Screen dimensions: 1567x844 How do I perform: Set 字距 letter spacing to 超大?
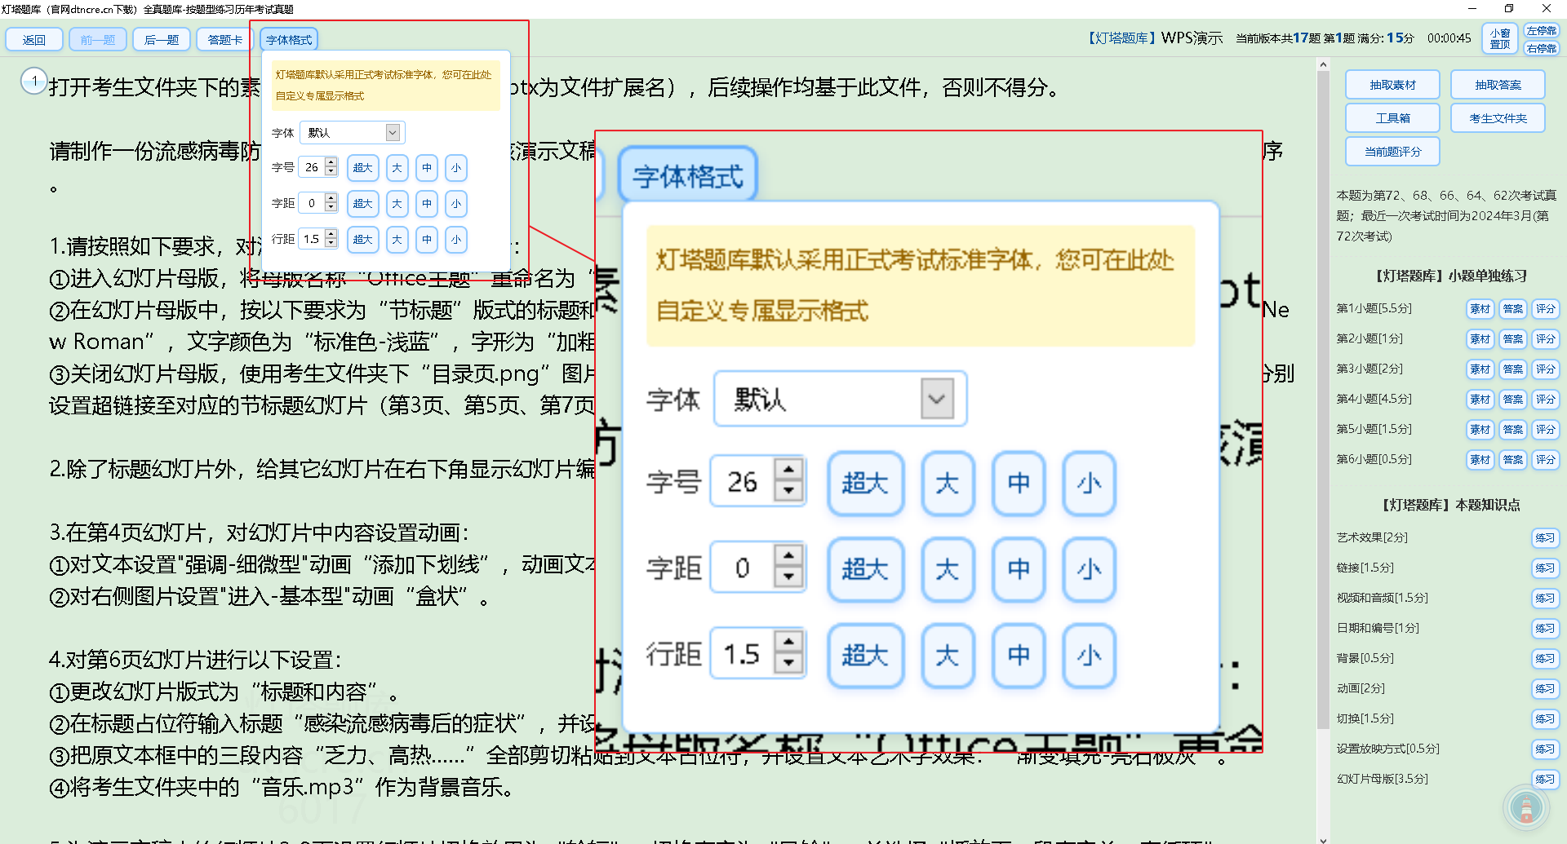363,204
